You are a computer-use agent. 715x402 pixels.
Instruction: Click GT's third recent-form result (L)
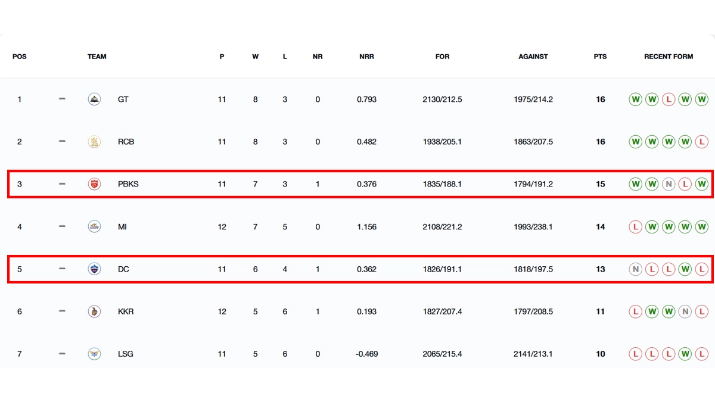click(x=669, y=99)
